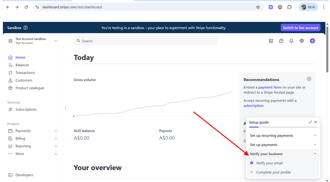
Task: Open the Extensions puzzle icon
Action: click(289, 7)
